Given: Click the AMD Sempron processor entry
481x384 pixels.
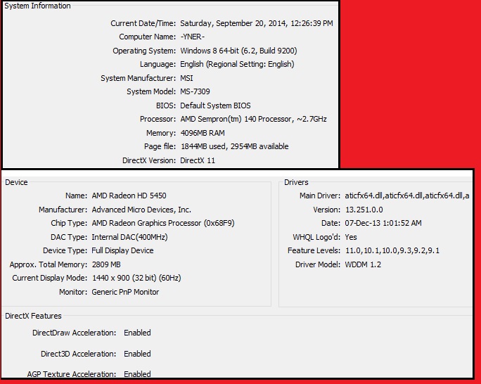Looking at the screenshot, I should coord(253,119).
